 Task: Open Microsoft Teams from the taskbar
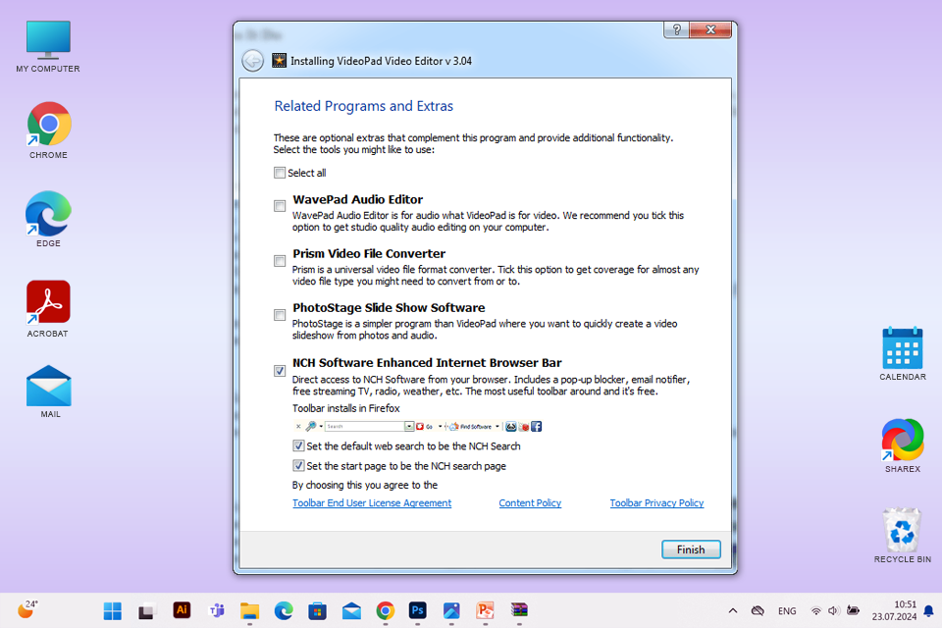point(216,611)
